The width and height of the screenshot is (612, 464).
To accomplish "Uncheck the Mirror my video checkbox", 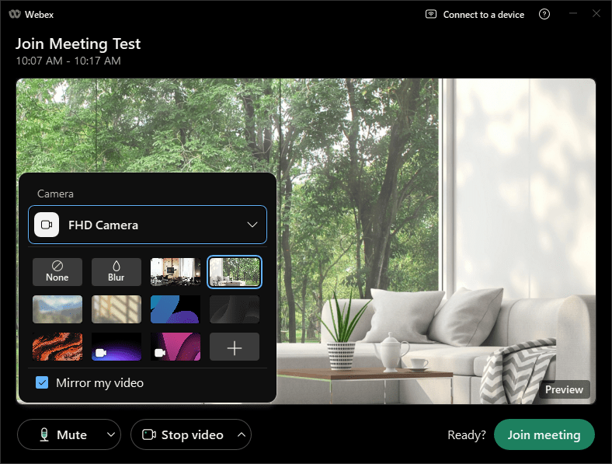I will pyautogui.click(x=42, y=382).
